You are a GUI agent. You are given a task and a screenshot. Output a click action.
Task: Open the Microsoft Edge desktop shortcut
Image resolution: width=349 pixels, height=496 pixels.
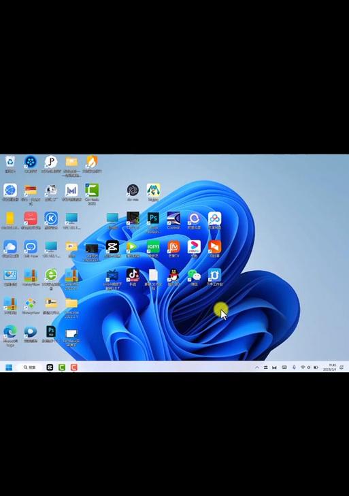tap(10, 332)
